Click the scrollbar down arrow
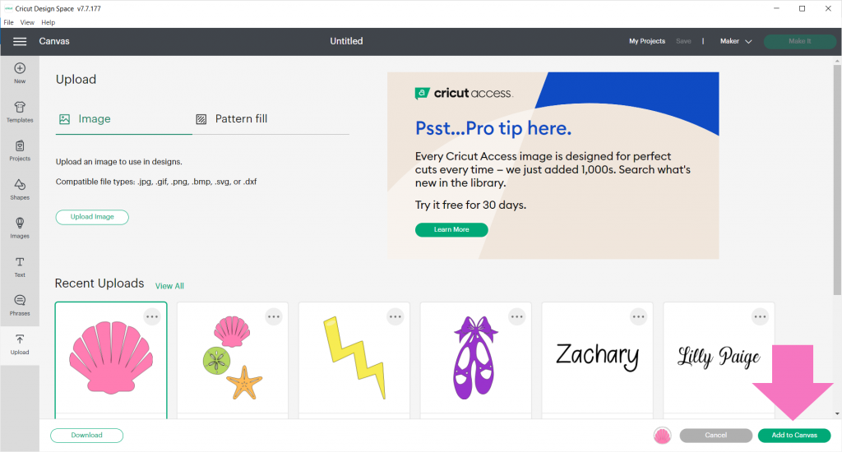This screenshot has height=452, width=842. (837, 414)
